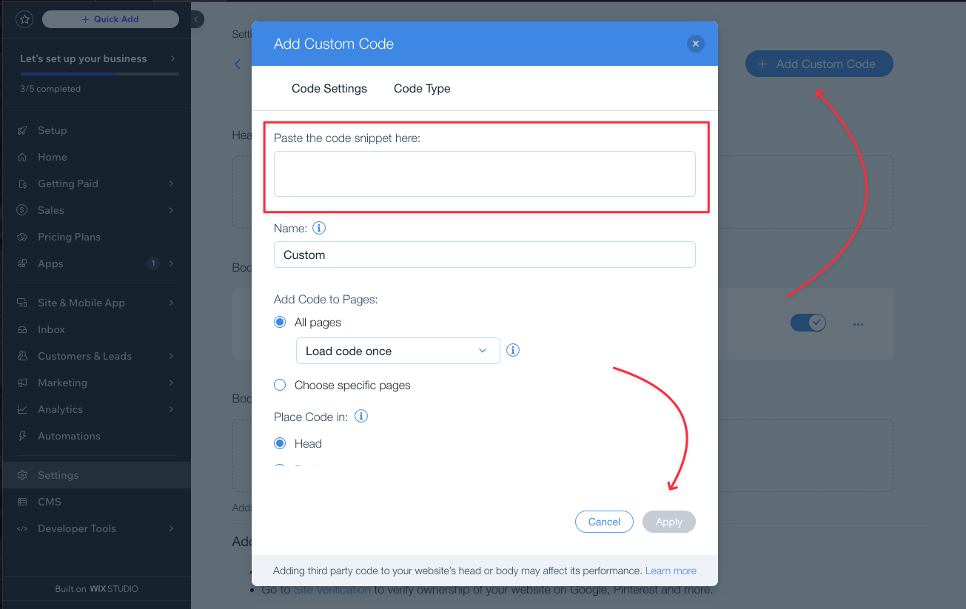Click the Automations lightning icon
This screenshot has height=609, width=966.
(x=23, y=436)
